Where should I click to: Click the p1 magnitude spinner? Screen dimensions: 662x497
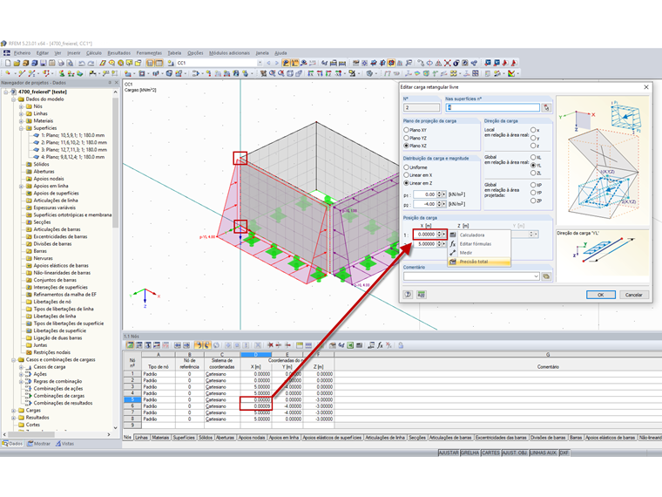440,194
